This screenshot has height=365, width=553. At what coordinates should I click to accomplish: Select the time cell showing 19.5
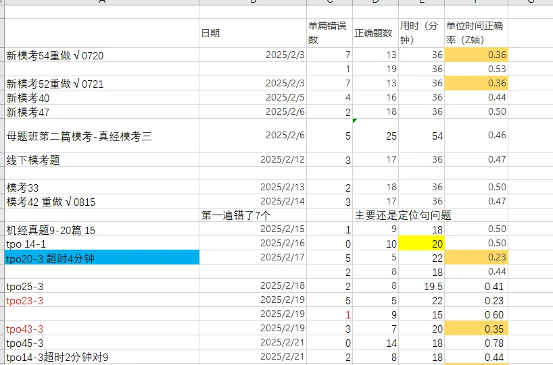click(x=421, y=286)
